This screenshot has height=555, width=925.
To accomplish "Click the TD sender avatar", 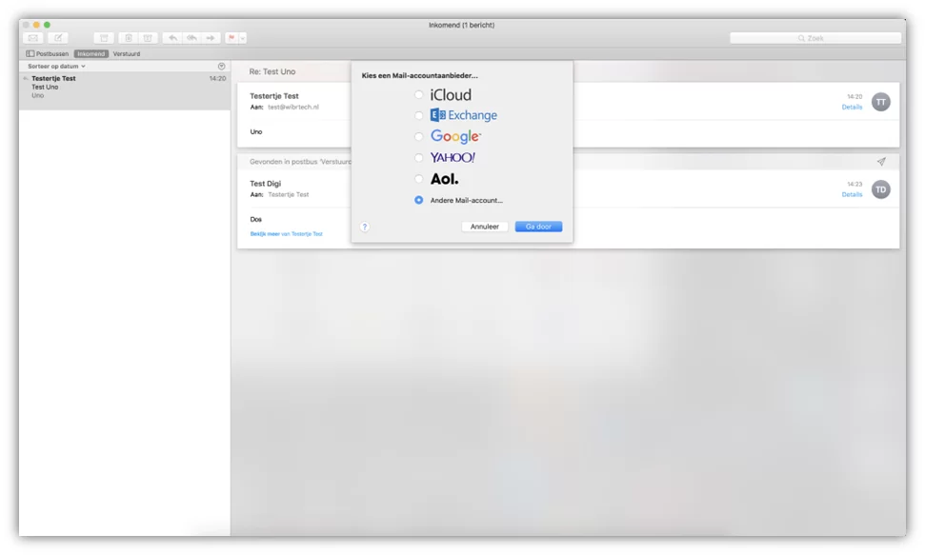I will (881, 189).
